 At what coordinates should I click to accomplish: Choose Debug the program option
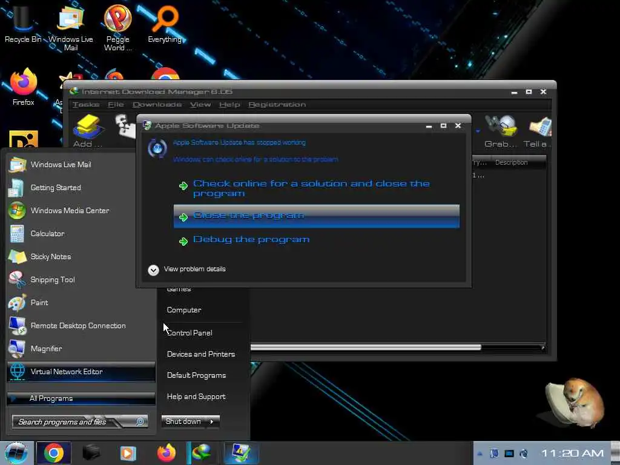[316, 240]
